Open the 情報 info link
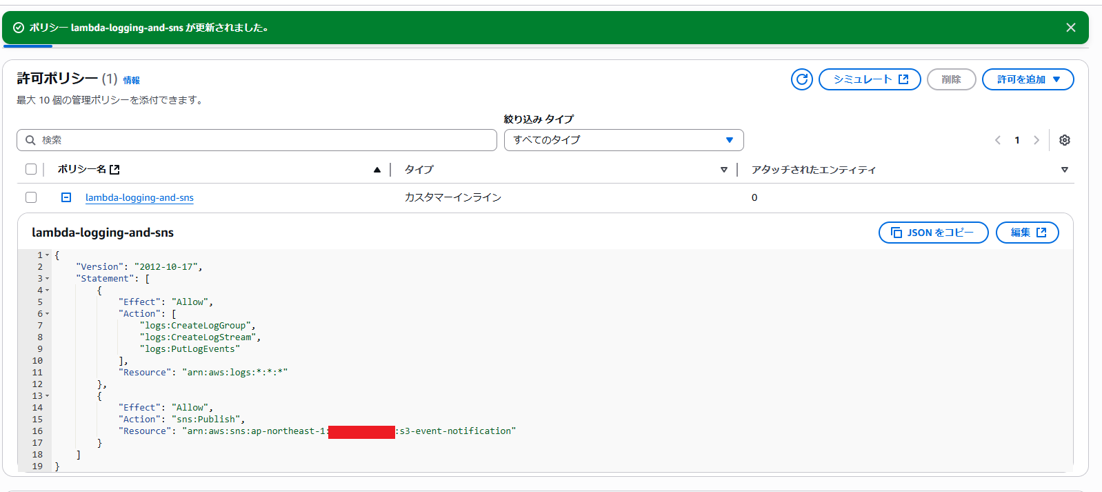The width and height of the screenshot is (1102, 492). (x=131, y=80)
